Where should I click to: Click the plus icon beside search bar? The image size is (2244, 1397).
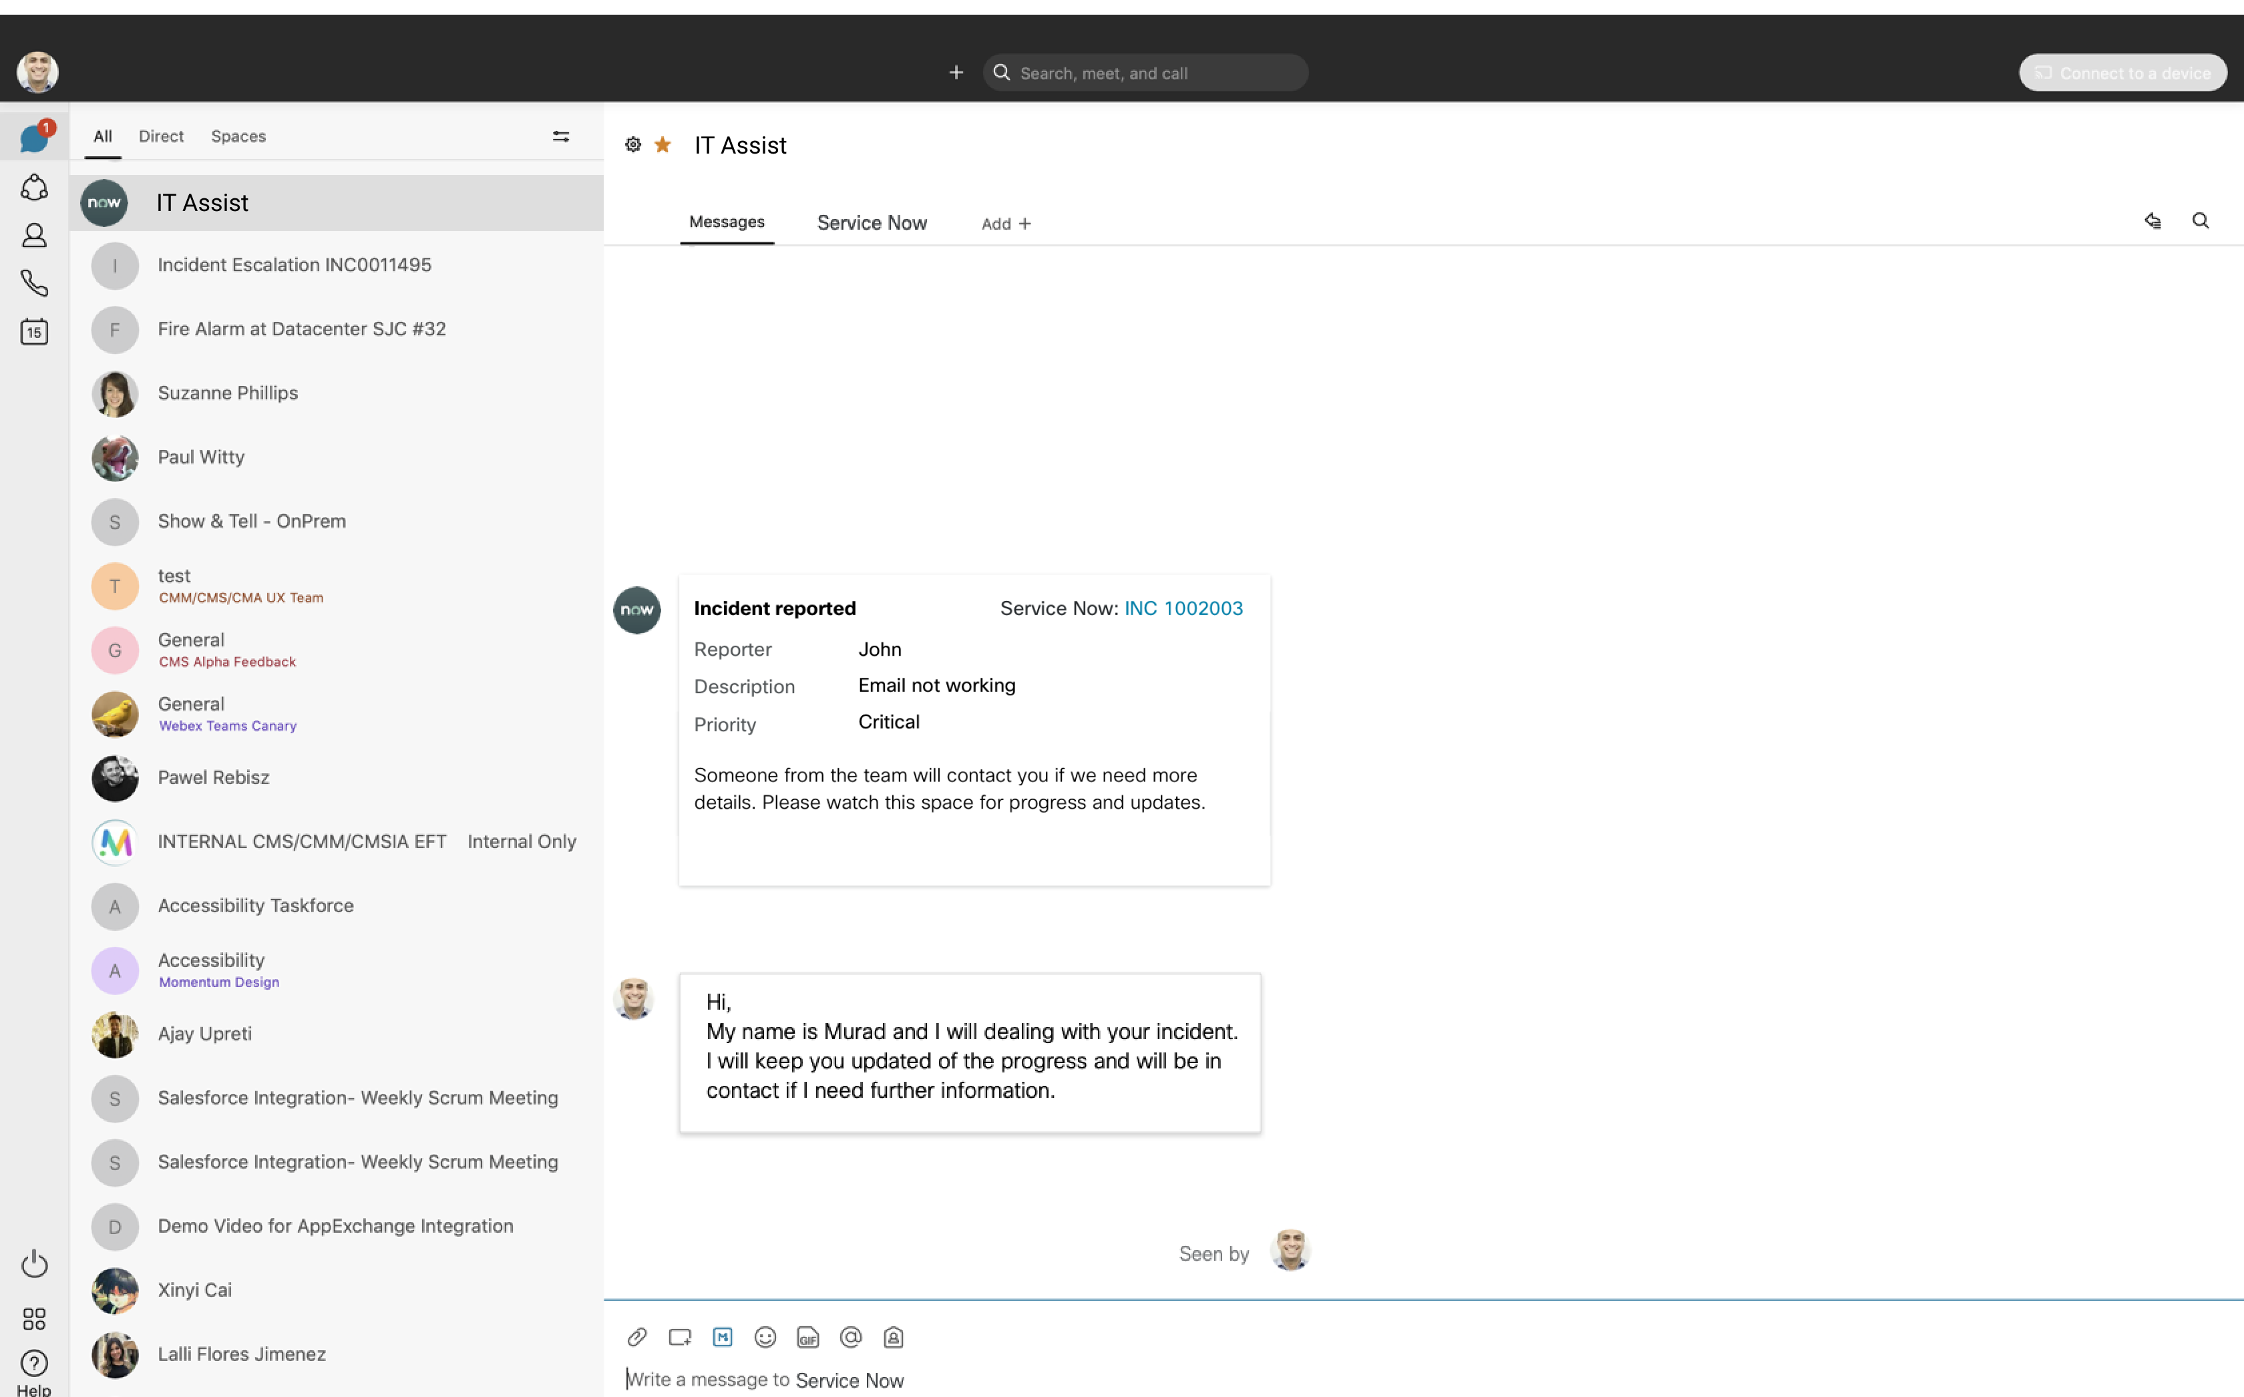click(x=956, y=72)
